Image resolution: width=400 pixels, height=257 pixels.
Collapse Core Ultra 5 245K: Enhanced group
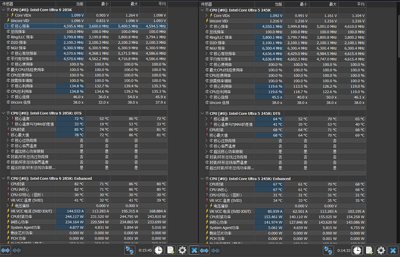pos(202,179)
